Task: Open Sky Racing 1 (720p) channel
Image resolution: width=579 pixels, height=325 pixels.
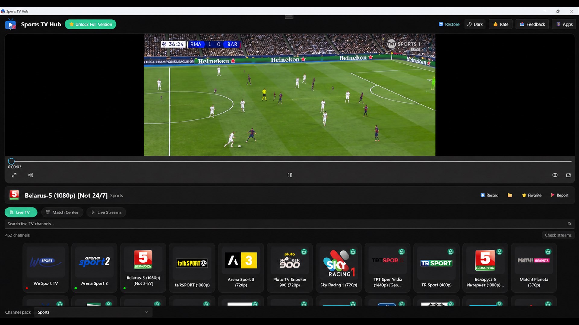Action: pos(339,268)
